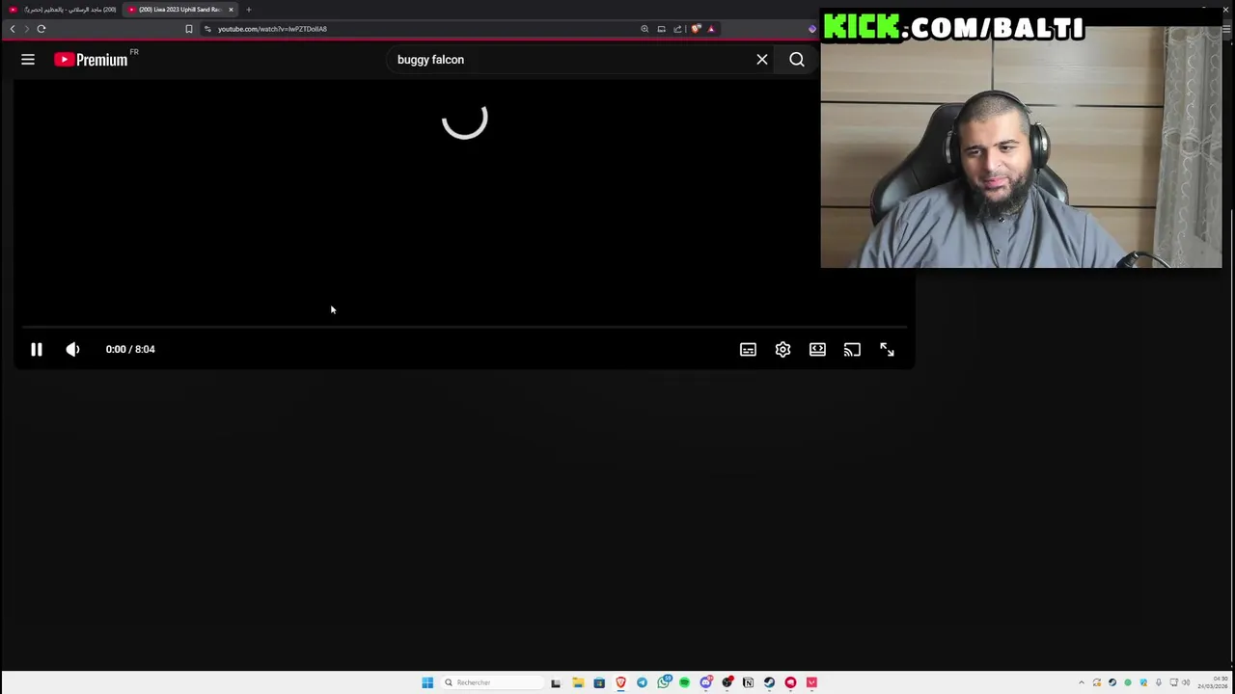Open a new browser tab with plus
The width and height of the screenshot is (1235, 694).
tap(249, 10)
